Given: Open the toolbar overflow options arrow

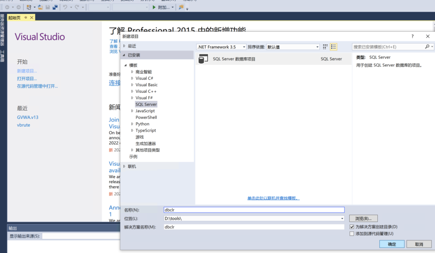Looking at the screenshot, I should pyautogui.click(x=187, y=9).
